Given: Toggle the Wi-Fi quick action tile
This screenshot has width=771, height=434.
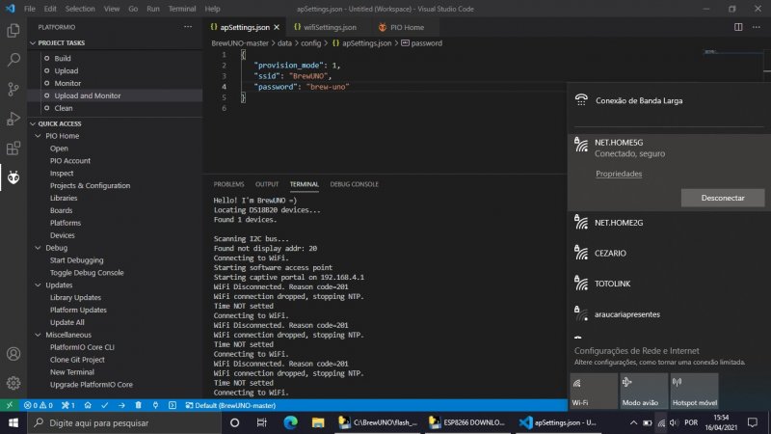Looking at the screenshot, I should click(594, 392).
